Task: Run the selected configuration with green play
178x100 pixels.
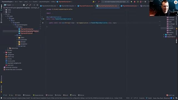Action: (x=131, y=2)
